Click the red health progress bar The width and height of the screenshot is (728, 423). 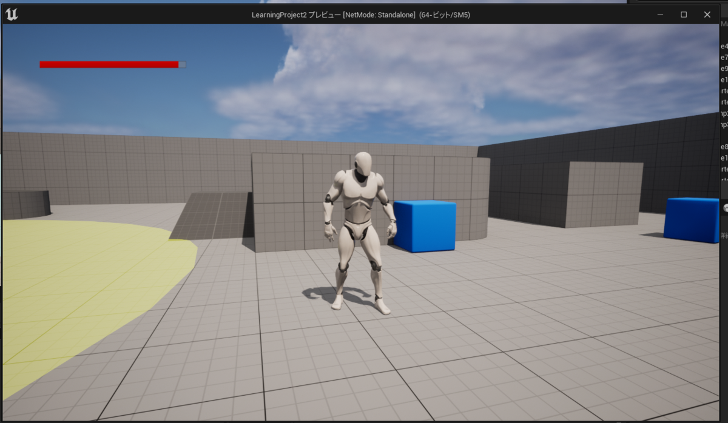[x=113, y=64]
